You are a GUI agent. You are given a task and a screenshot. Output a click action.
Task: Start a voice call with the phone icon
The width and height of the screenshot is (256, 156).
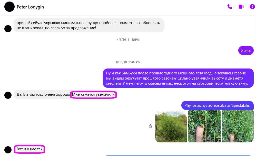click(230, 7)
